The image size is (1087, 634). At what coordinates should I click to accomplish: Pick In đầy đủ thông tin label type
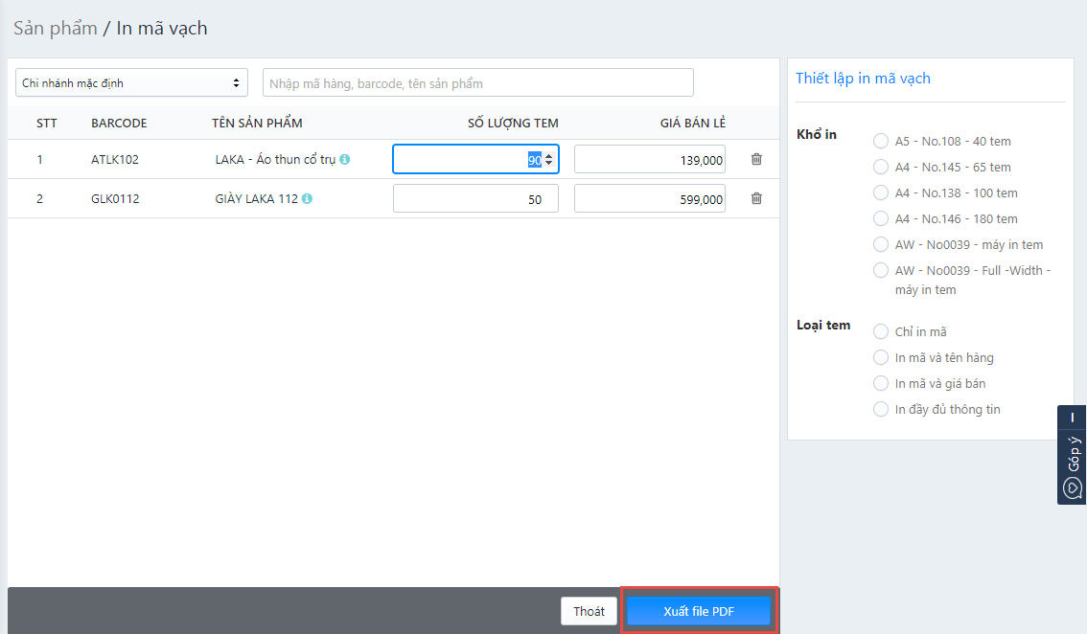(x=881, y=409)
